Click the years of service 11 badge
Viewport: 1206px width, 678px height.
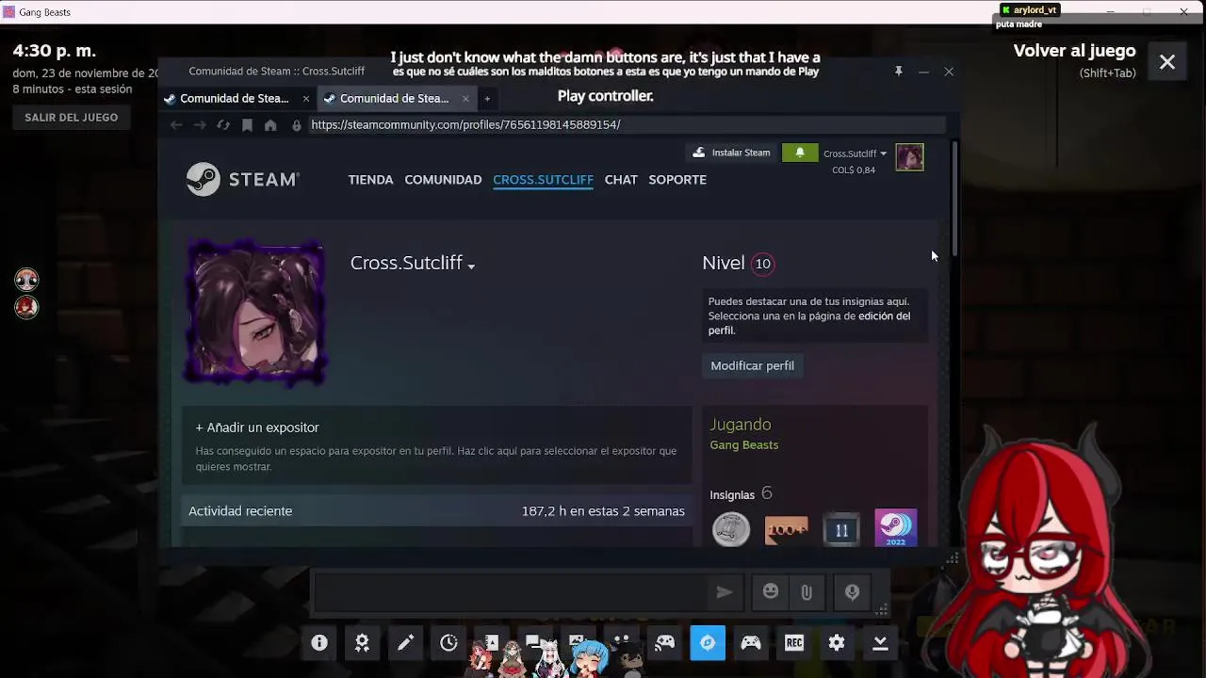click(841, 529)
